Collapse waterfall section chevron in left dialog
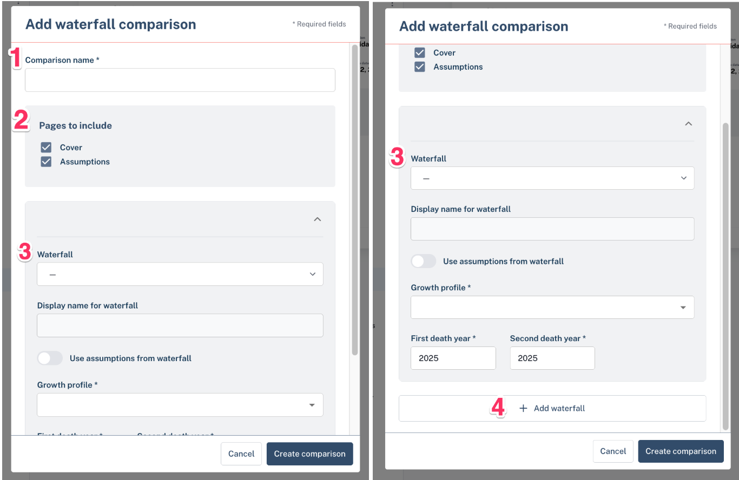The width and height of the screenshot is (739, 480). pos(318,219)
